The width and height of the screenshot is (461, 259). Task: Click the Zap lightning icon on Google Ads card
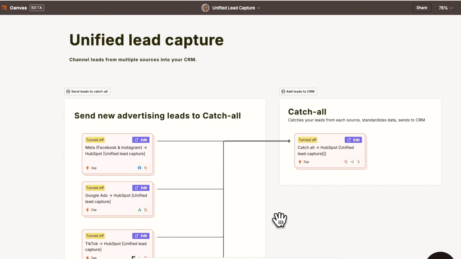click(88, 210)
